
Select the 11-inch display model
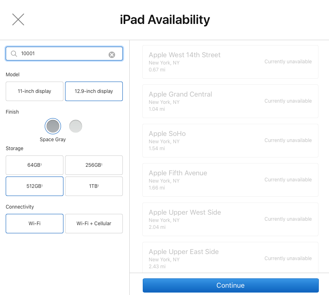point(35,91)
